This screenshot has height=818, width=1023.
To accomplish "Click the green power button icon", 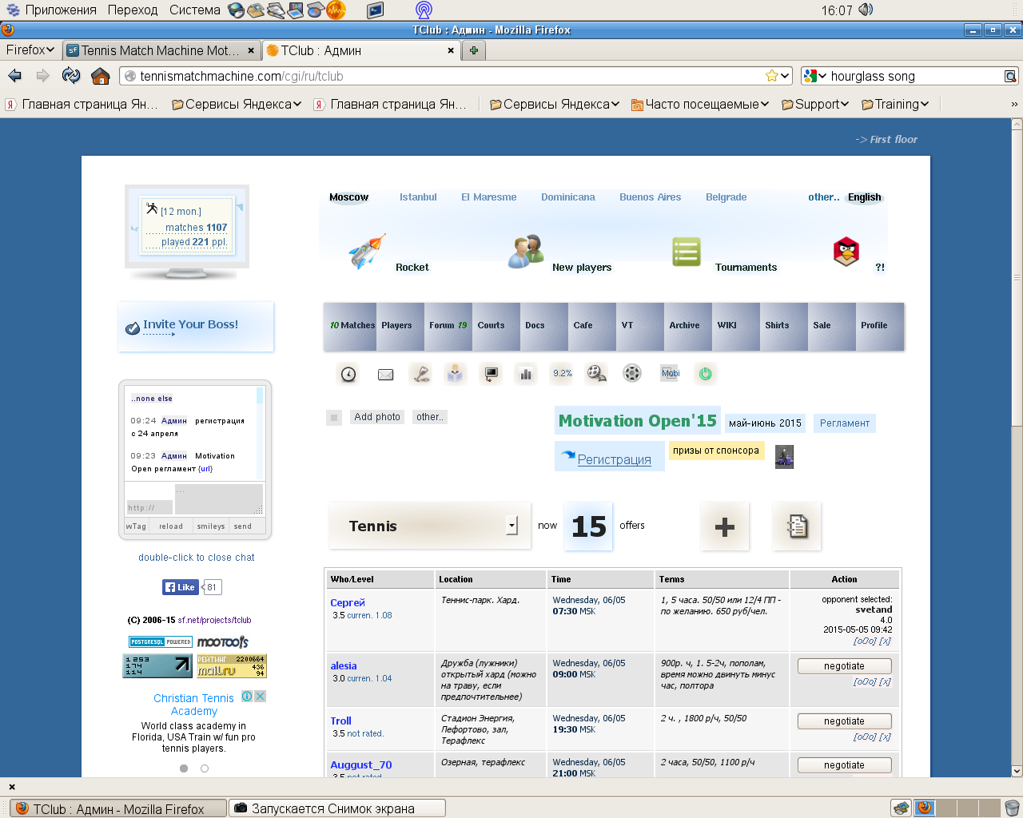I will [705, 374].
